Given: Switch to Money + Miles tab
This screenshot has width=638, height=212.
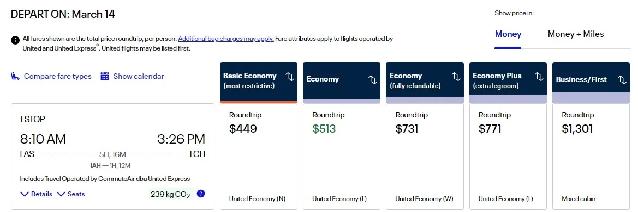Looking at the screenshot, I should pos(576,34).
